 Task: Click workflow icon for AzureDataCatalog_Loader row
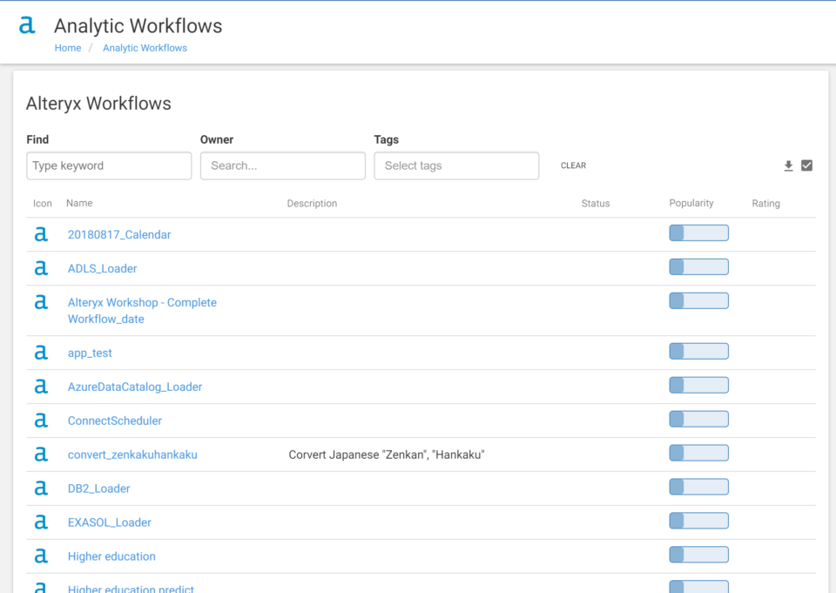tap(41, 386)
